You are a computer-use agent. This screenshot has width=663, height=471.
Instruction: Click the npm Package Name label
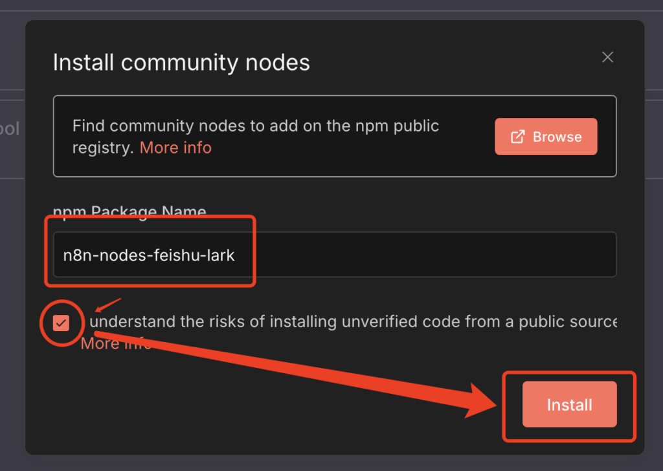tap(129, 212)
